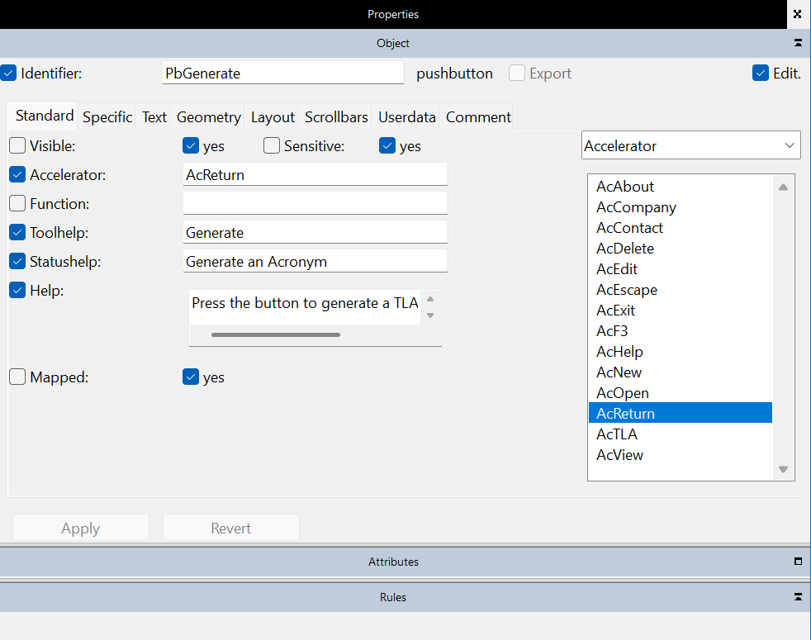Switch to the Geometry tab
811x640 pixels.
coord(208,117)
